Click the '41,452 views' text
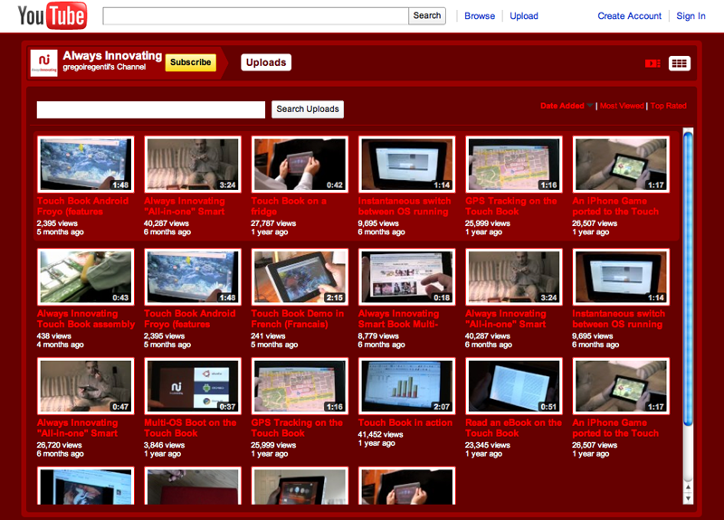Viewport: 724px width, 520px height. click(380, 434)
